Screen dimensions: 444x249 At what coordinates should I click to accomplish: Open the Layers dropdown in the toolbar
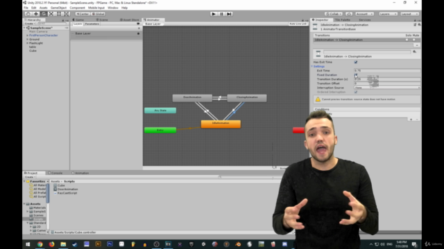(388, 14)
